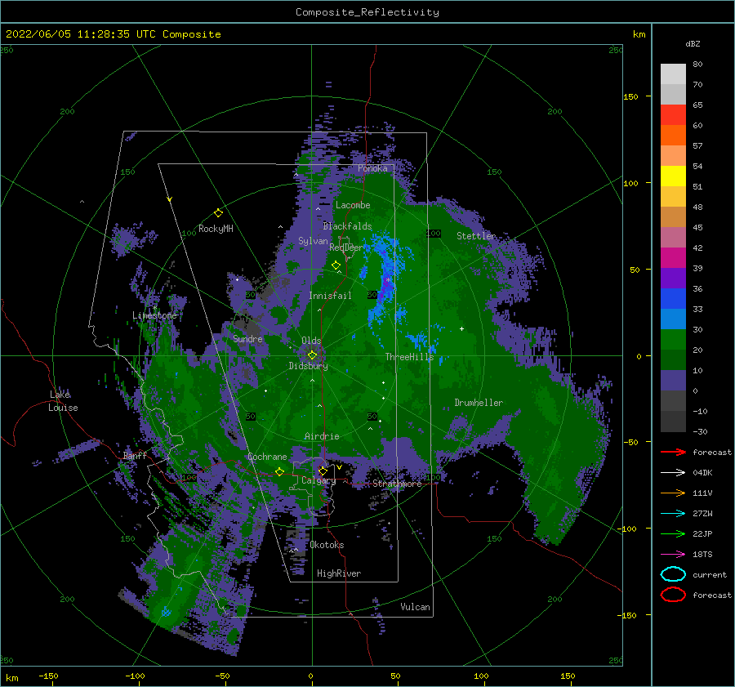This screenshot has height=687, width=735.
Task: Click the Sundre city label
Action: point(248,338)
